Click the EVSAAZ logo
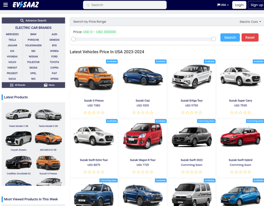The height and width of the screenshot is (206, 264). [x=26, y=5]
